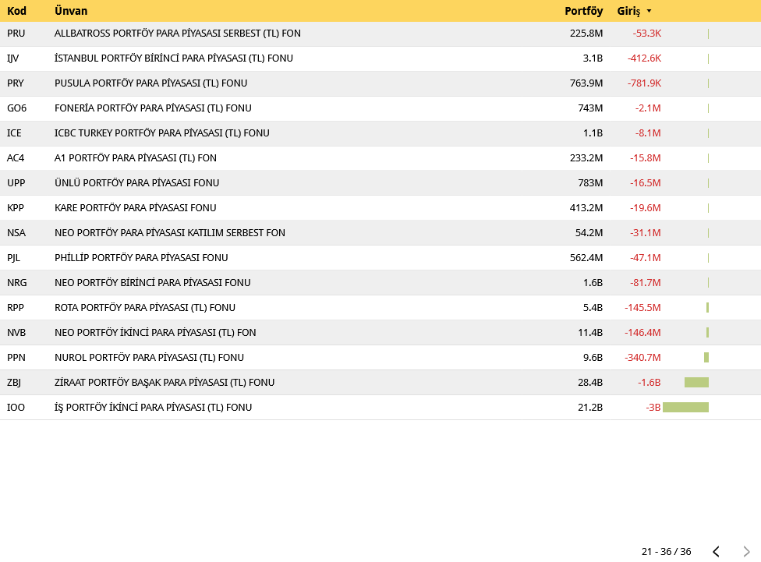
Task: Open İŞ PORTFÖY İKİNCİ PARA PİYASASI fund
Action: pyautogui.click(x=154, y=407)
